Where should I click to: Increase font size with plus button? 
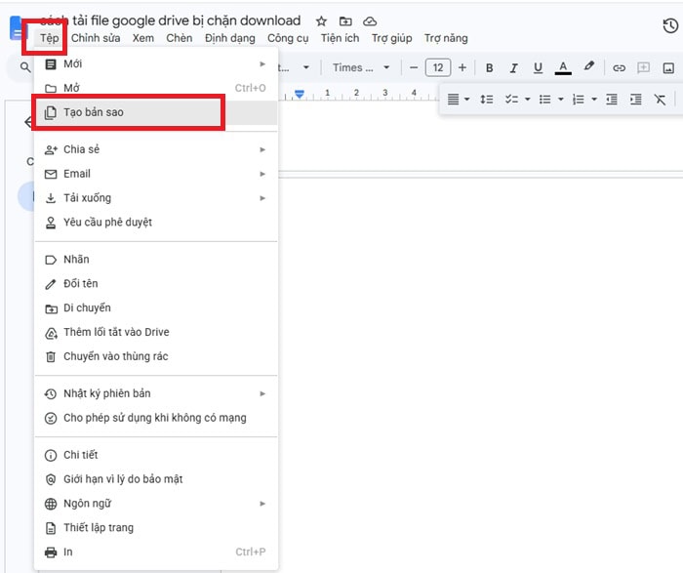click(462, 67)
